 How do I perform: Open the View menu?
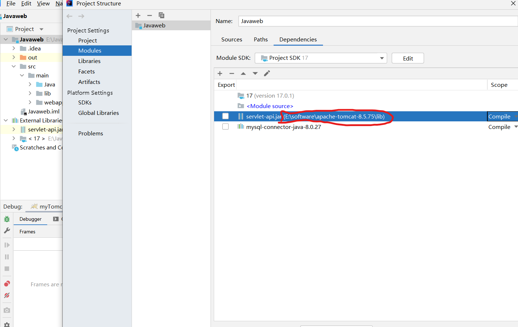tap(43, 4)
